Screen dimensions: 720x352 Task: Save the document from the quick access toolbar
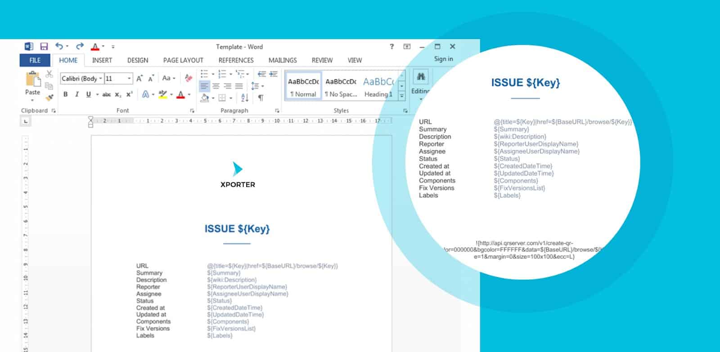(x=44, y=46)
